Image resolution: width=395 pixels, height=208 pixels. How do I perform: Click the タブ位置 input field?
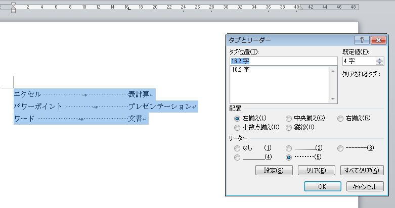coord(283,61)
